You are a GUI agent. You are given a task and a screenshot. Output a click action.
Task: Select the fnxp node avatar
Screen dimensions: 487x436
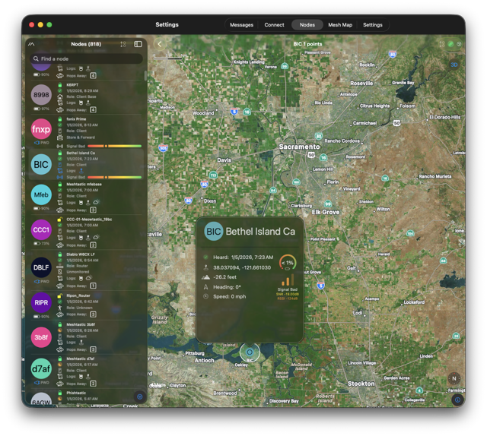[41, 129]
